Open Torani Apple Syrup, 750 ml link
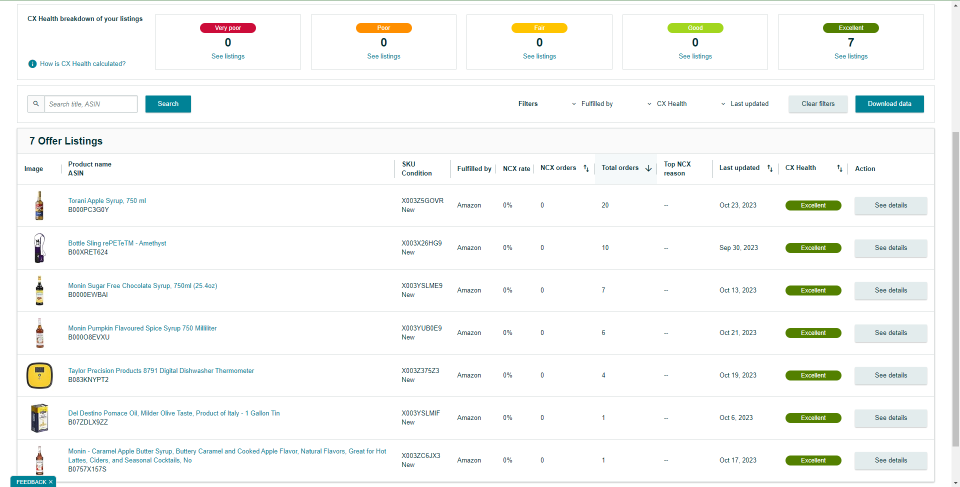Viewport: 960px width, 487px height. tap(107, 201)
